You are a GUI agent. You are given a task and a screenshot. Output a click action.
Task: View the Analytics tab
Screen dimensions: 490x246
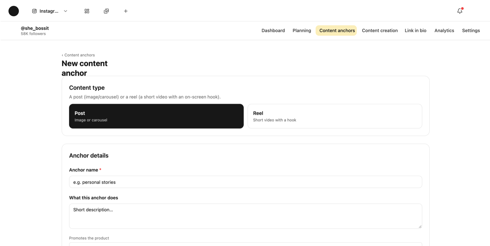pos(444,31)
